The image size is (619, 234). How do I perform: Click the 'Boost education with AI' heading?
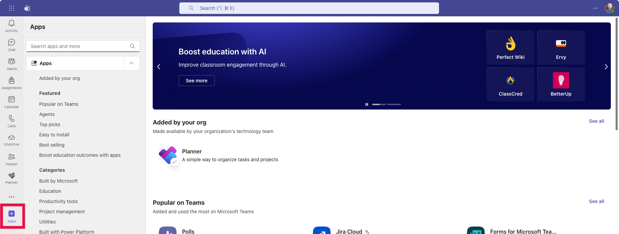[x=222, y=52]
